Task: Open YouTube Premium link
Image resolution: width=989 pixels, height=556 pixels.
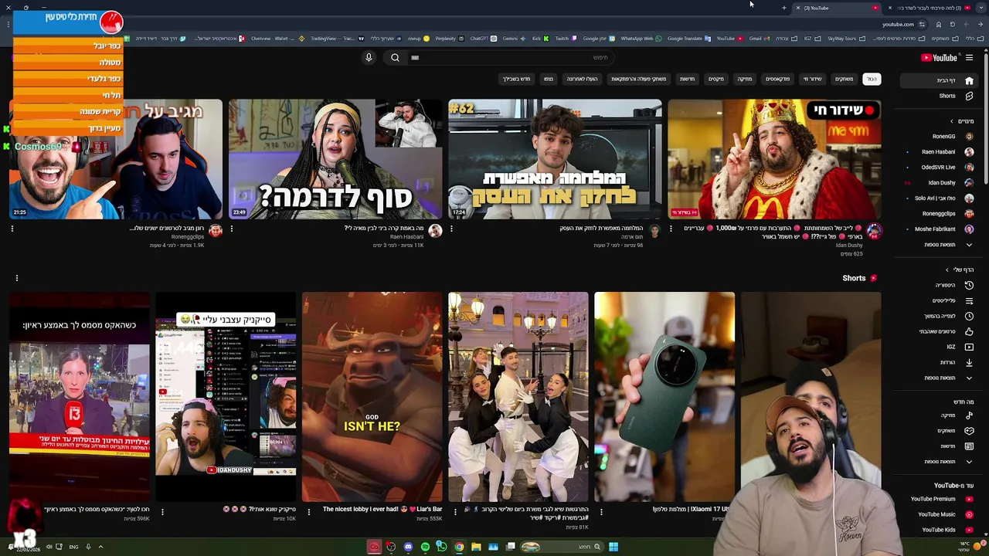Action: click(x=941, y=499)
